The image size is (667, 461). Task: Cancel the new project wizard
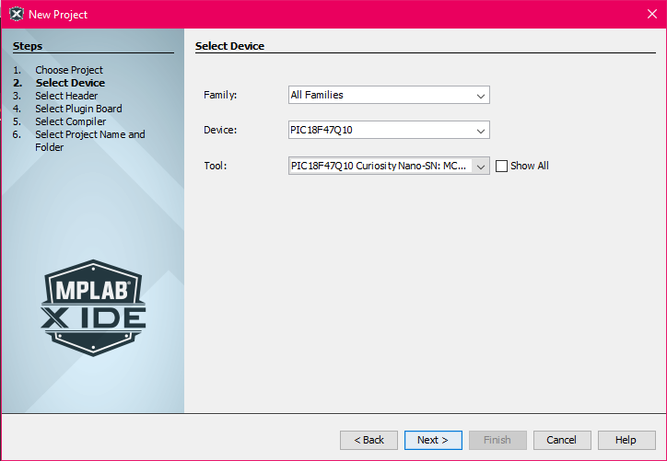tap(562, 440)
